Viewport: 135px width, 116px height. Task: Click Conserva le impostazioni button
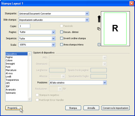pyautogui.click(x=116, y=108)
